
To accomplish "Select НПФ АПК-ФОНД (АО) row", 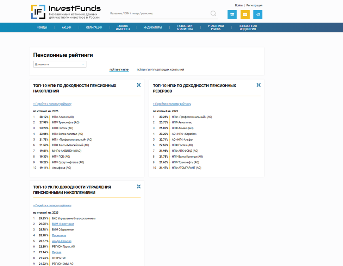I will pyautogui.click(x=185, y=151).
